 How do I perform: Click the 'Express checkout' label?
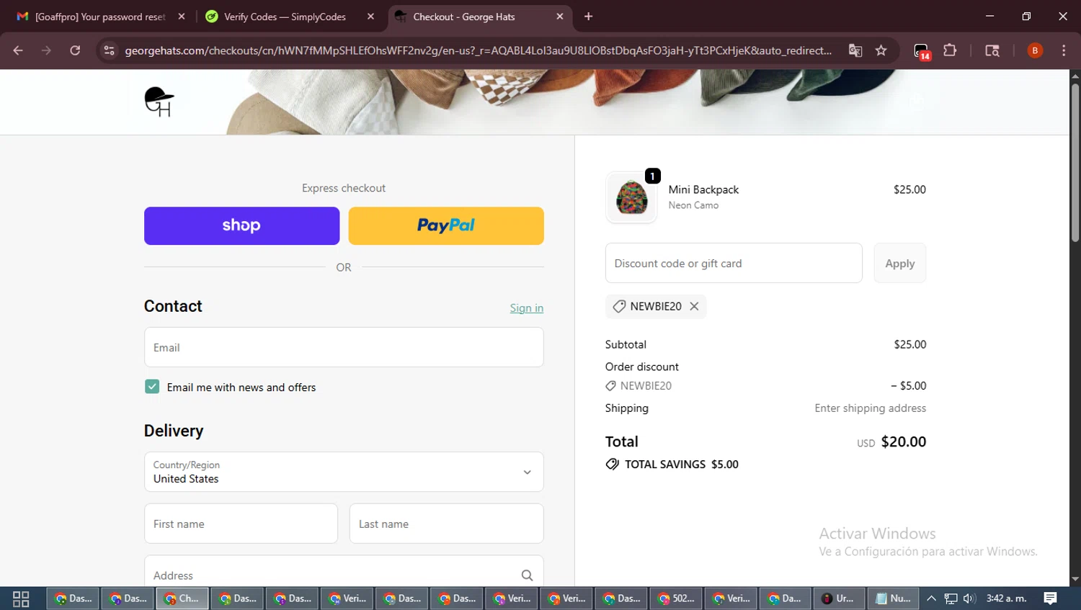344,188
